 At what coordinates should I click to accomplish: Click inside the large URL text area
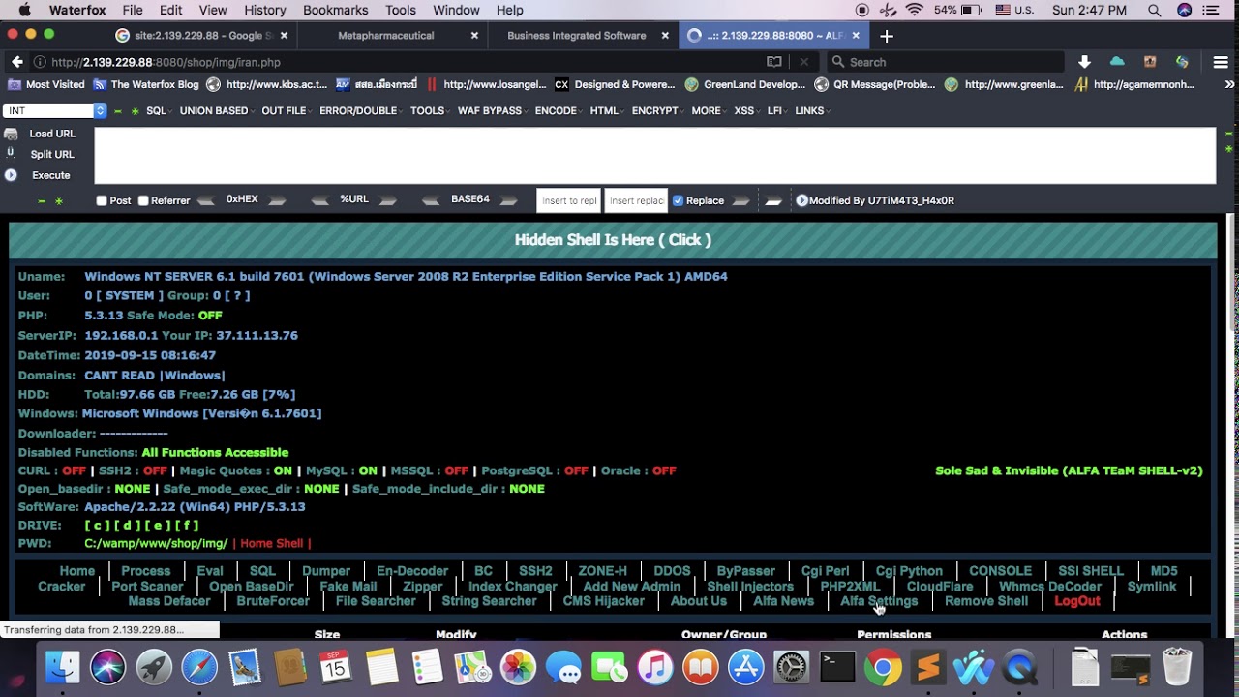tap(654, 155)
